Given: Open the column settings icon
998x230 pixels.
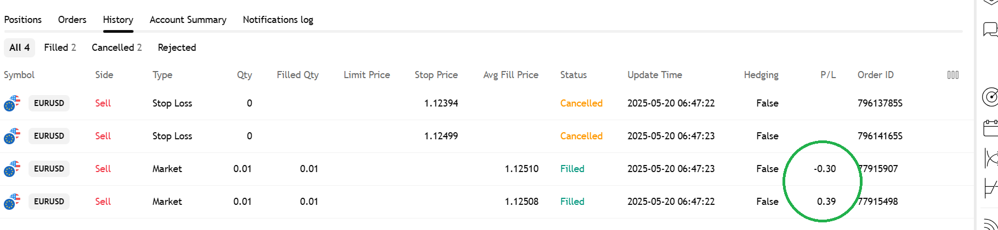Looking at the screenshot, I should [x=953, y=75].
